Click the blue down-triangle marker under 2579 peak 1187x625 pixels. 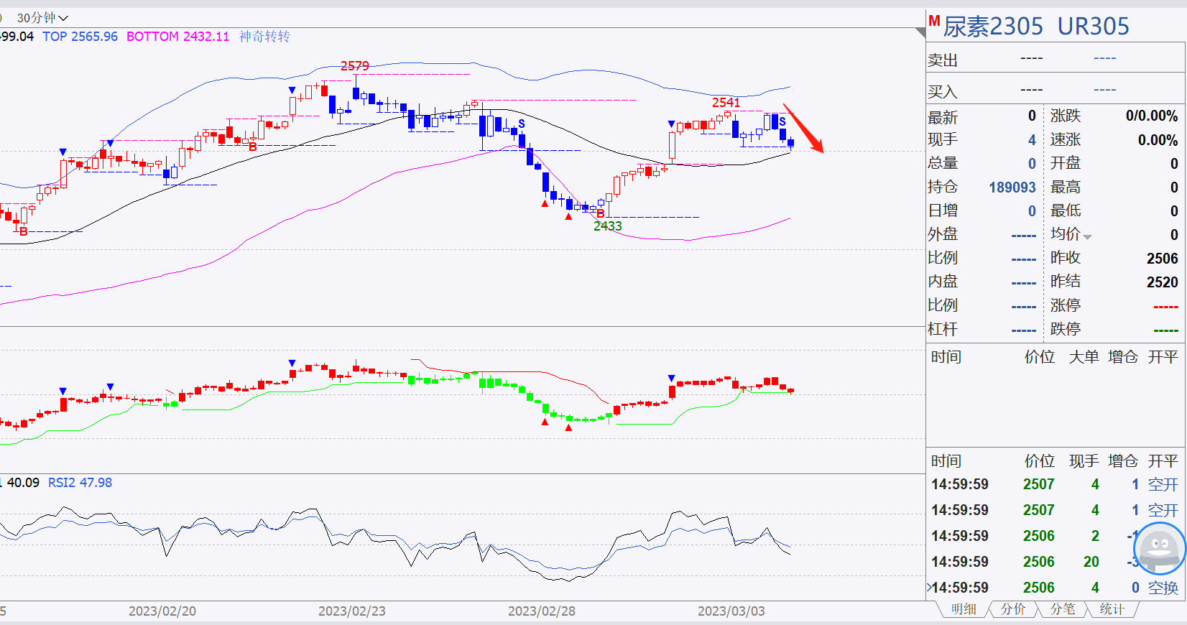point(292,90)
